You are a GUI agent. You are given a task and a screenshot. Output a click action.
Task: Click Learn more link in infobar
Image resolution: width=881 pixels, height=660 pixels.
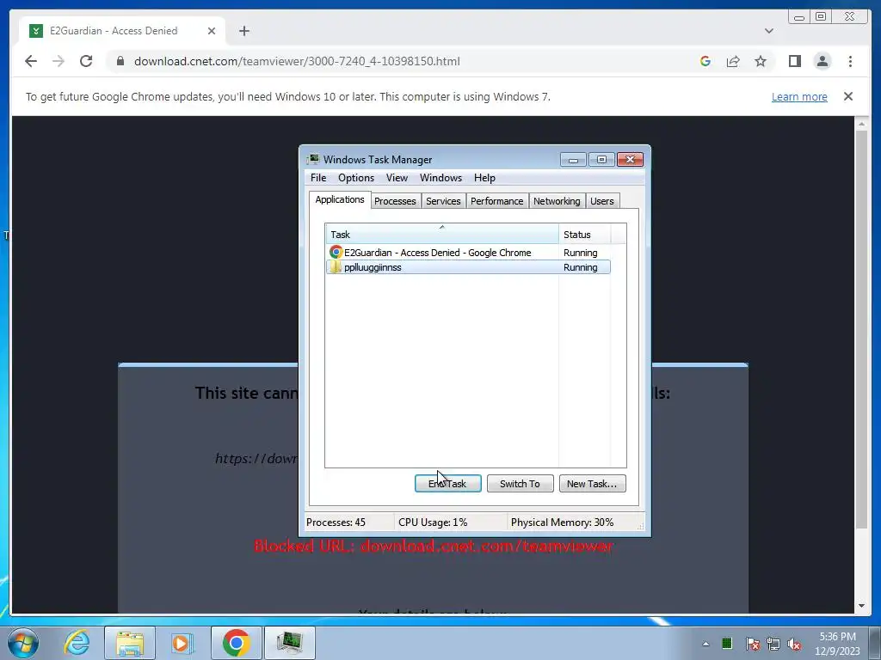(x=799, y=96)
